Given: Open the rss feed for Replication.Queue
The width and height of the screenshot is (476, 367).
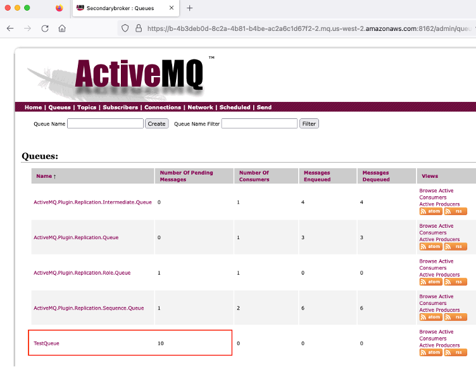Looking at the screenshot, I should (455, 247).
